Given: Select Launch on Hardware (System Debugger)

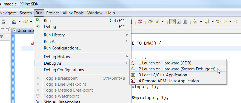Looking at the screenshot, I should [x=178, y=69].
